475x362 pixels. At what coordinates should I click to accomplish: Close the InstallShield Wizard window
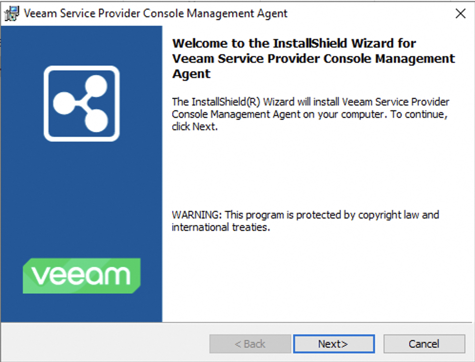click(x=460, y=13)
